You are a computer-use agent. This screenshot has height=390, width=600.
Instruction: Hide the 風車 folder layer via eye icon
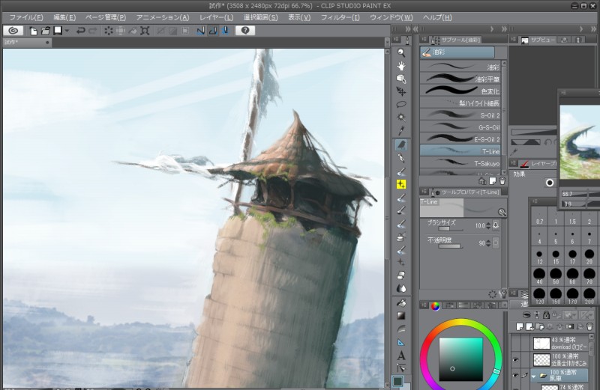click(515, 376)
